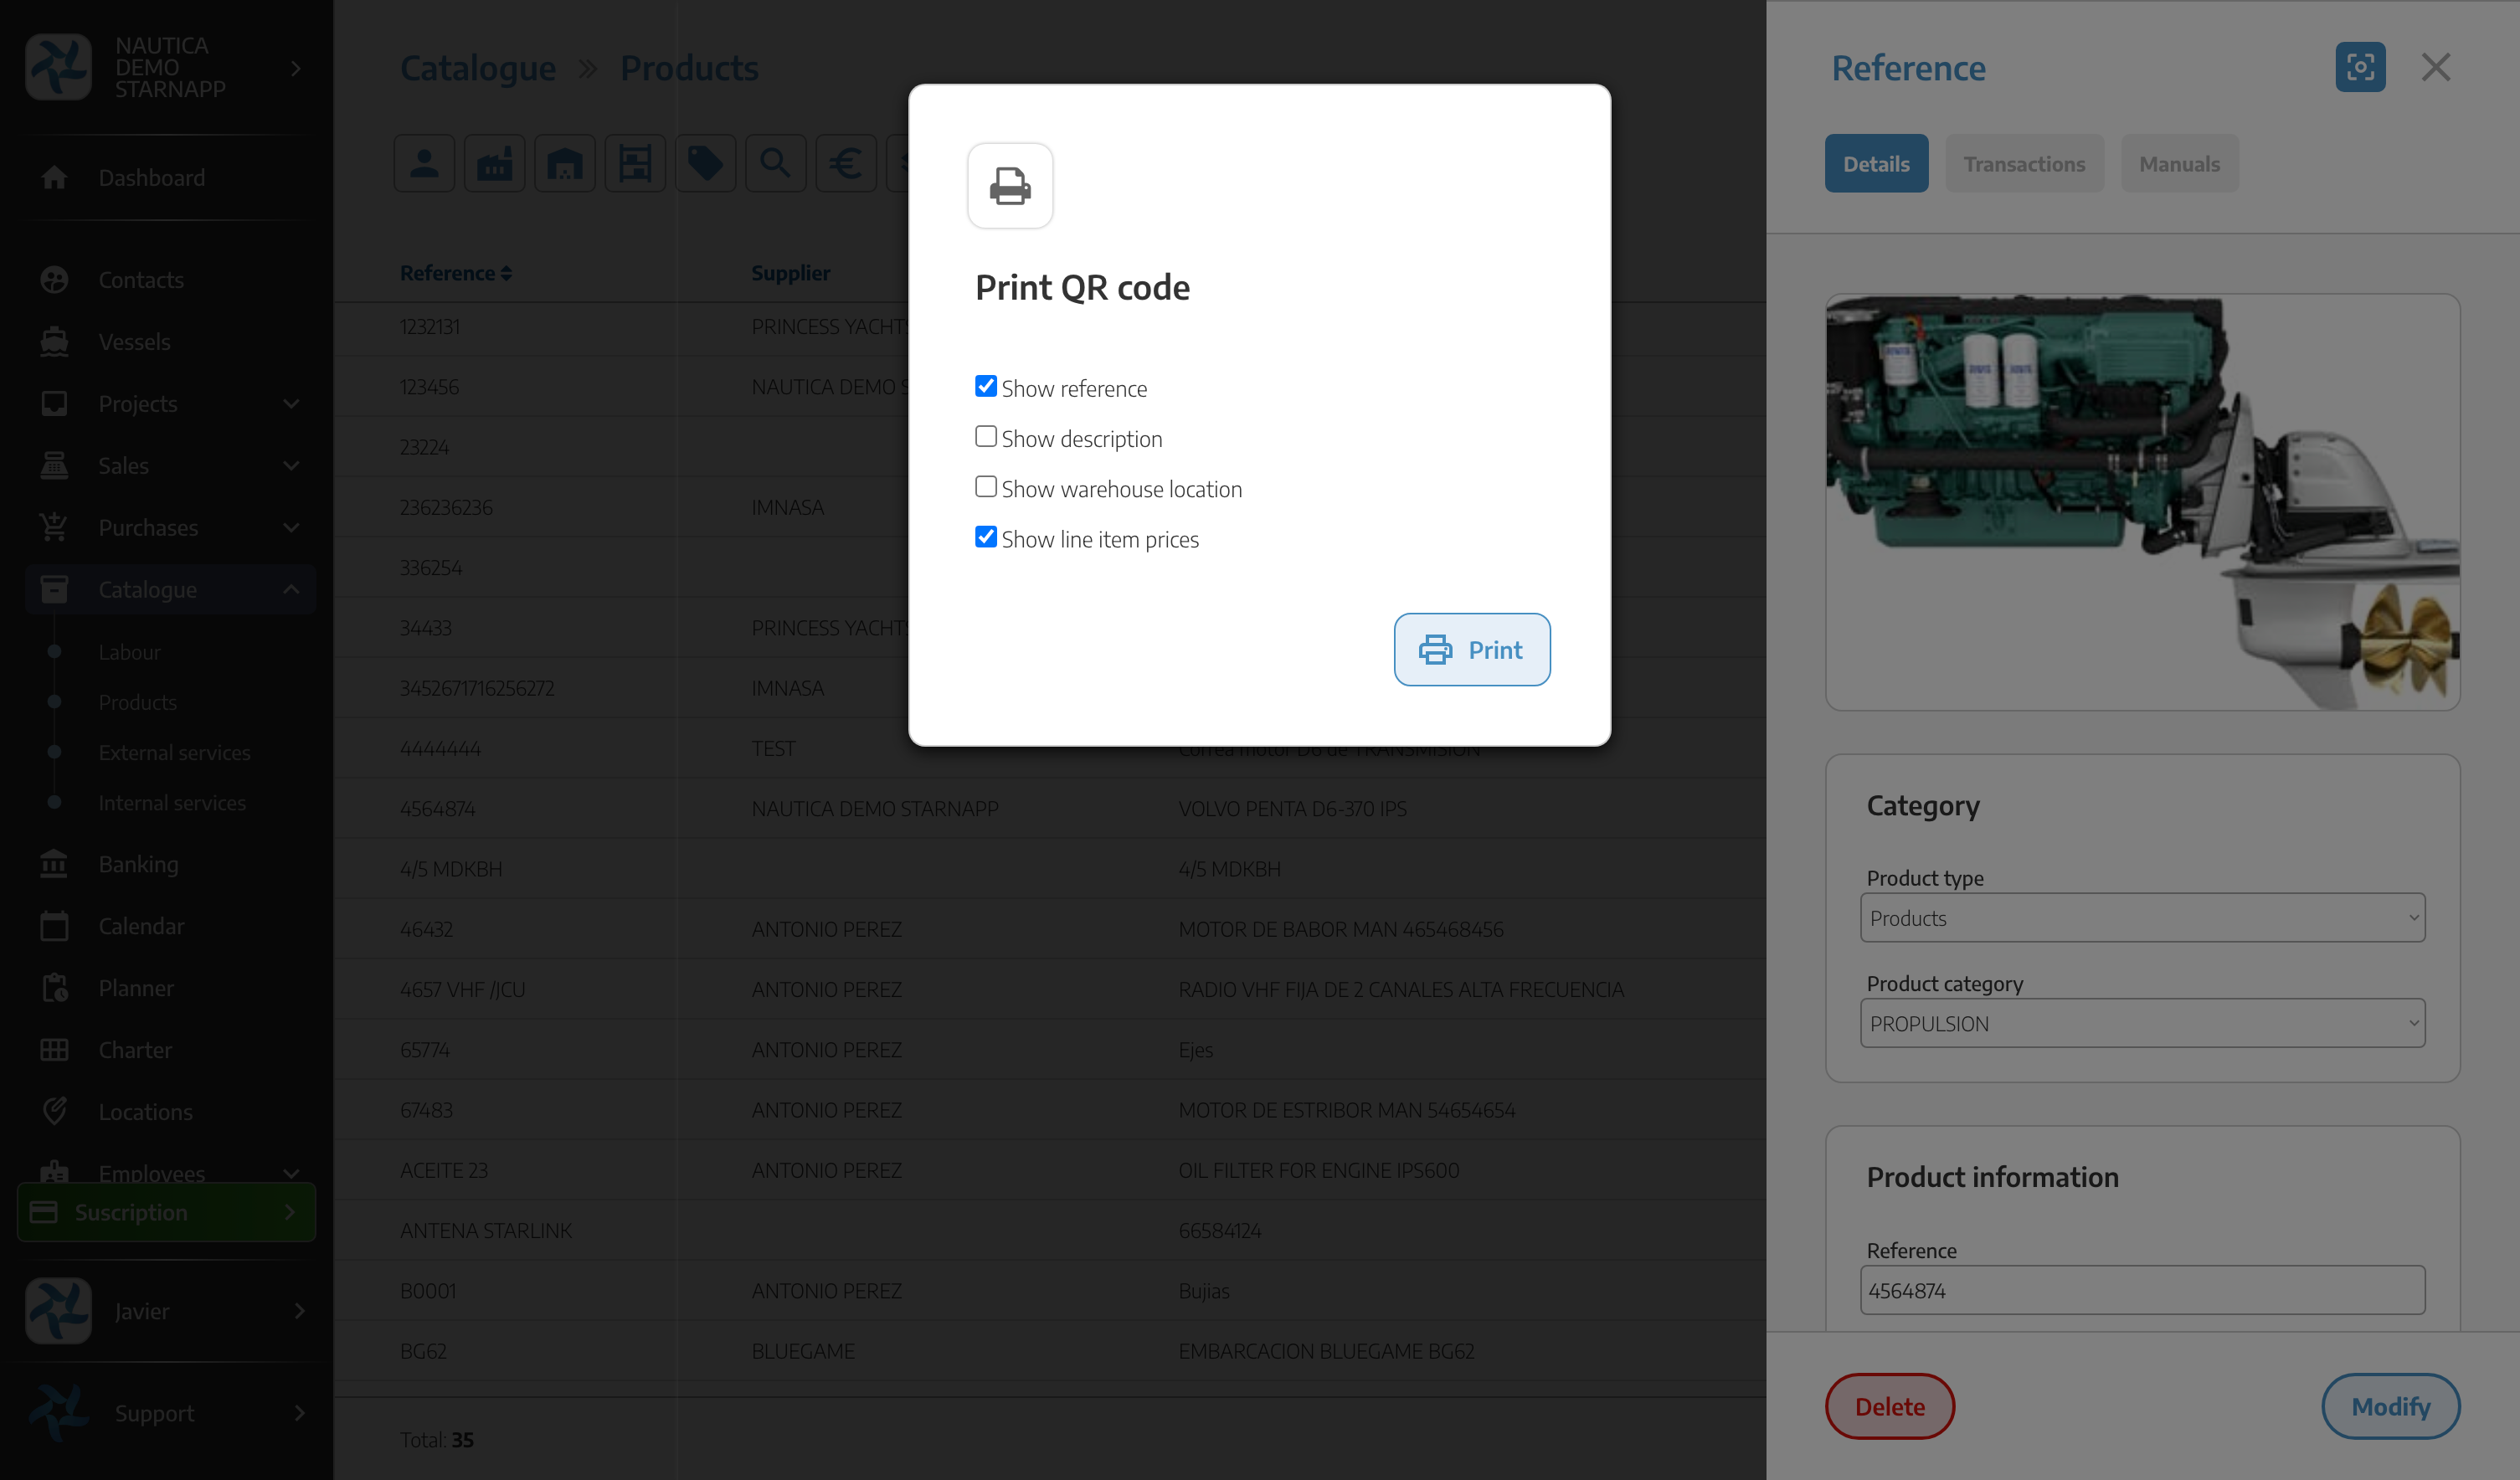
Task: Click the Dashboard home icon
Action: (54, 177)
